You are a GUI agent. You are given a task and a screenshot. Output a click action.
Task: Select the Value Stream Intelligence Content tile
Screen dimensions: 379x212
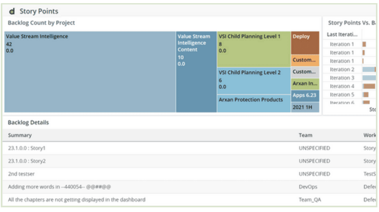[x=196, y=72]
